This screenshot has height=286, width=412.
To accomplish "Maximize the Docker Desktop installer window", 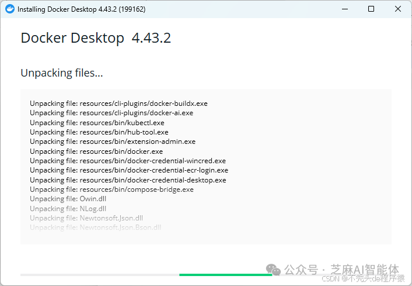I will pyautogui.click(x=371, y=9).
